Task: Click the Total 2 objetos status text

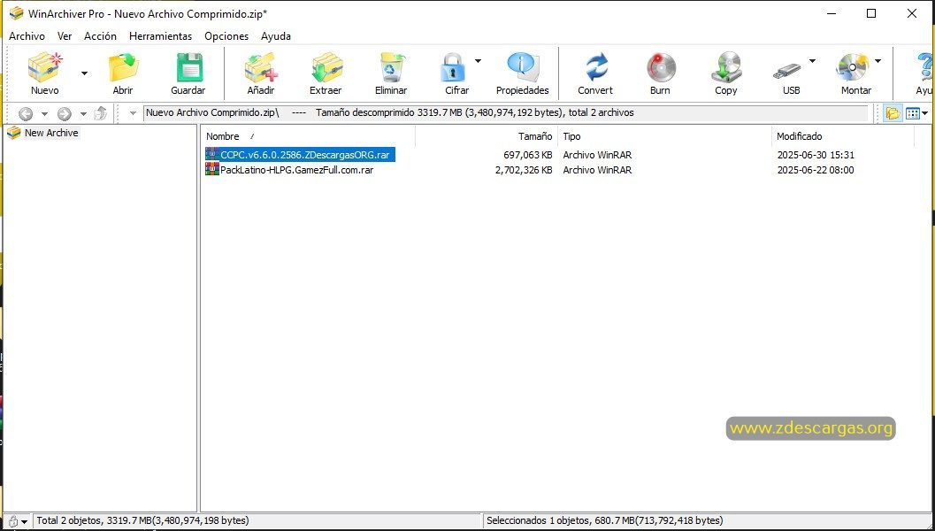Action: tap(143, 521)
